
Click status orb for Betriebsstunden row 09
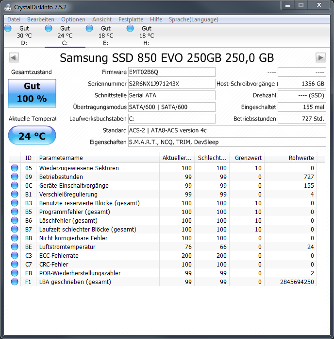click(15, 177)
